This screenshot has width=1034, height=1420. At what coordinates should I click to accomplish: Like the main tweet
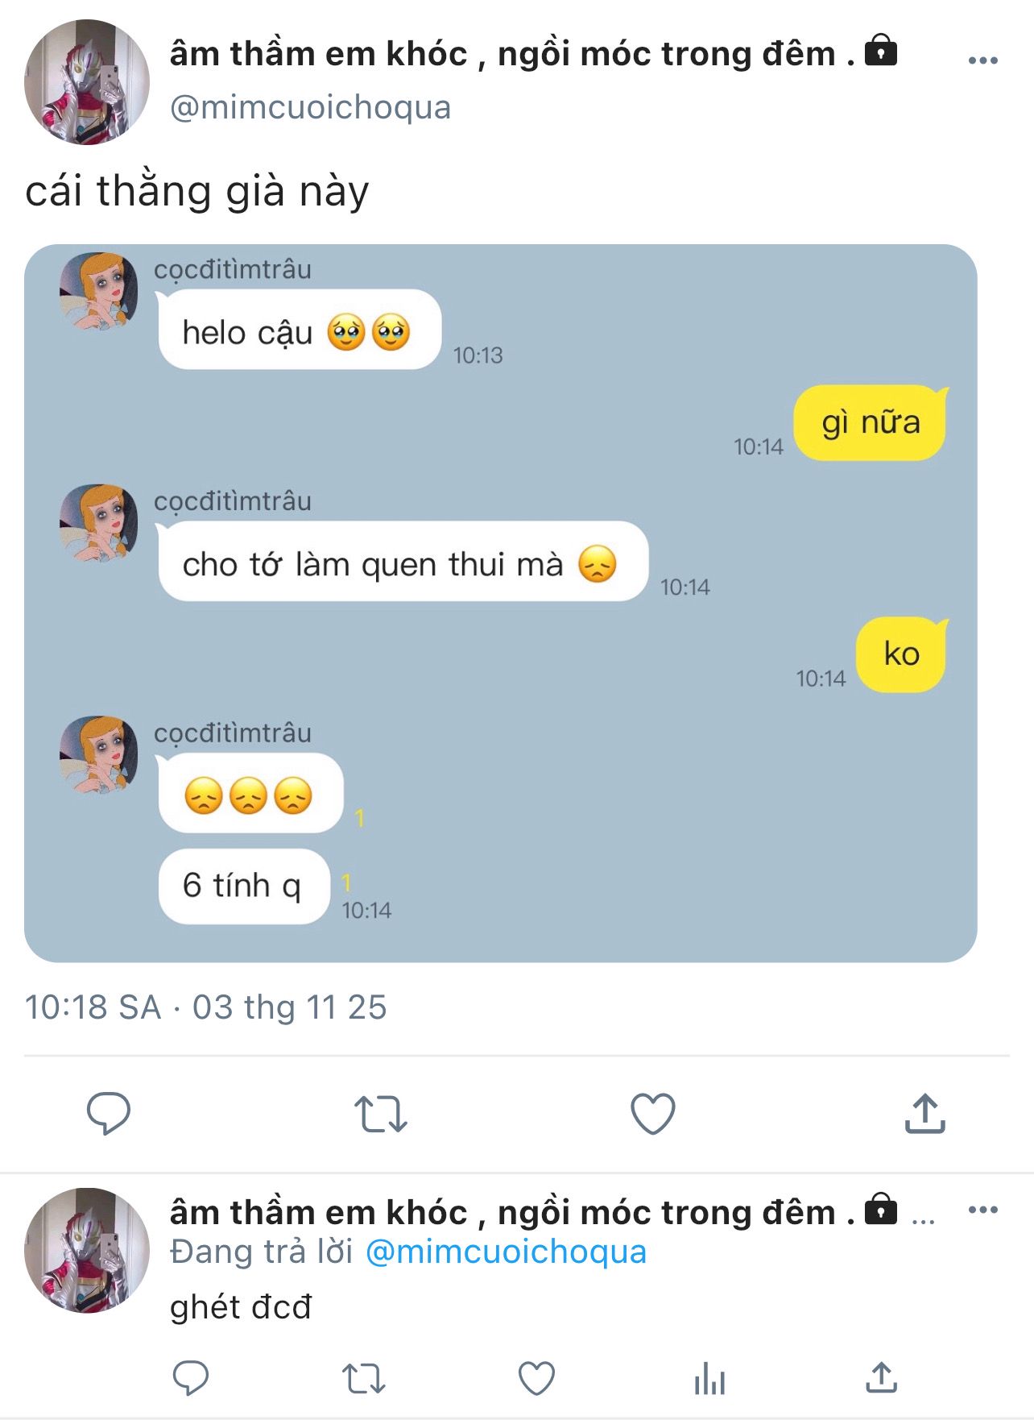tap(652, 1114)
